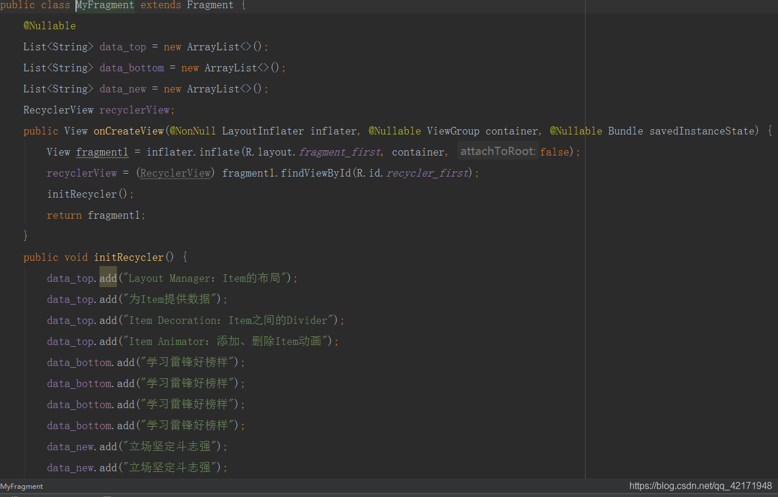Click the last data_new.add line

tap(137, 468)
